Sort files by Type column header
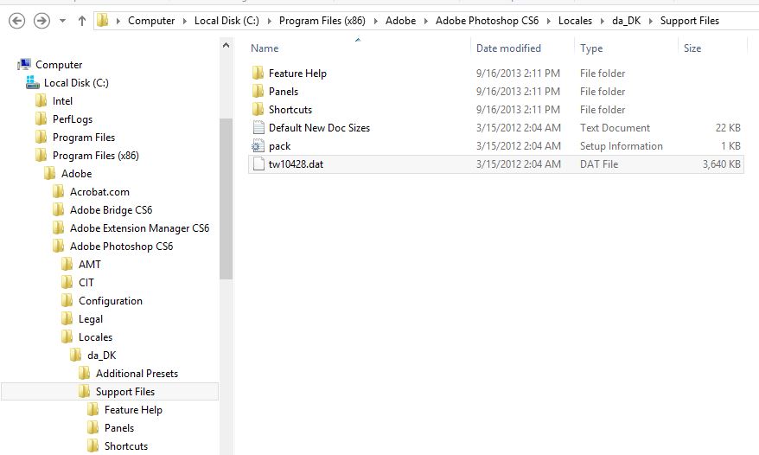 (591, 48)
